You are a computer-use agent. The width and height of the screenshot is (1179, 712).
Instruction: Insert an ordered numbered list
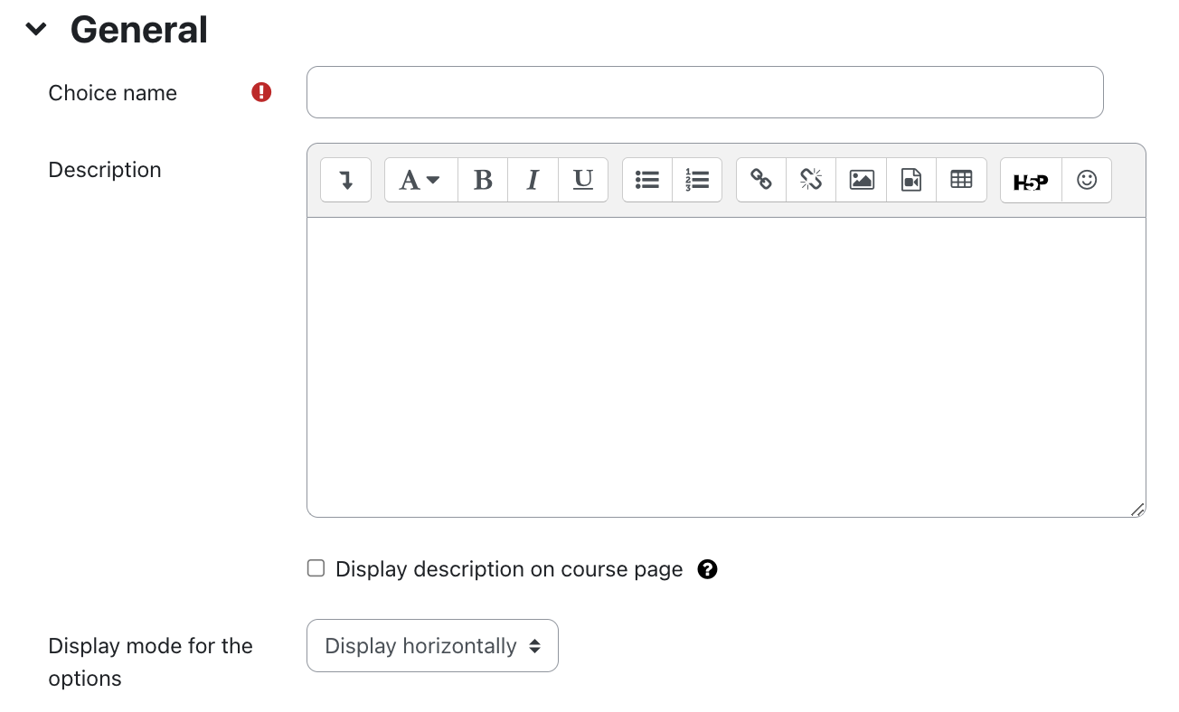(696, 180)
